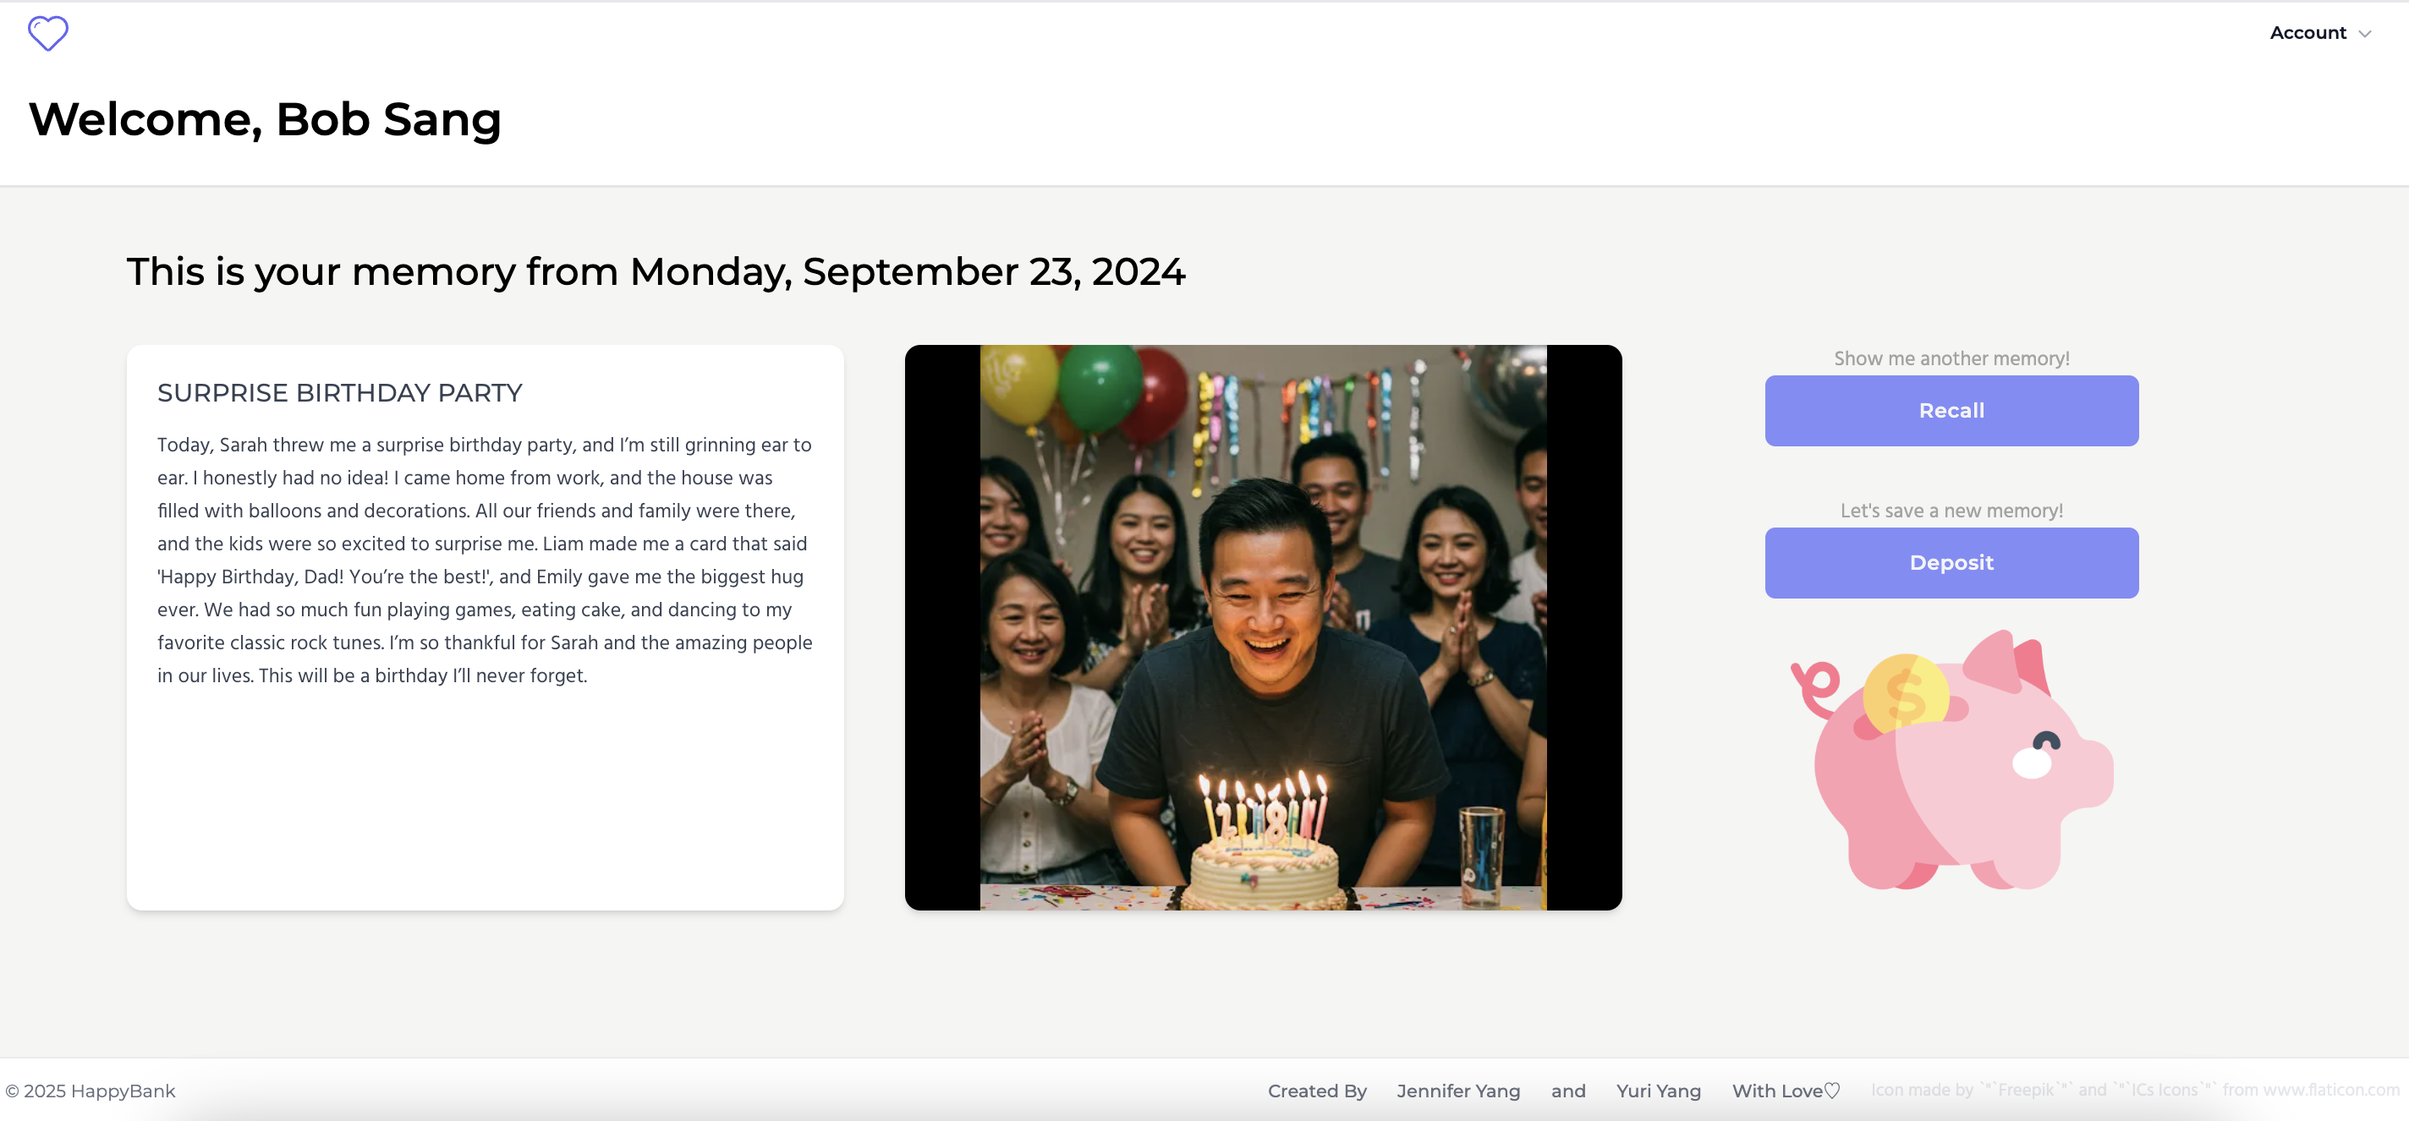Click the Yuri Yang footer link
Image resolution: width=2409 pixels, height=1121 pixels.
click(1658, 1091)
